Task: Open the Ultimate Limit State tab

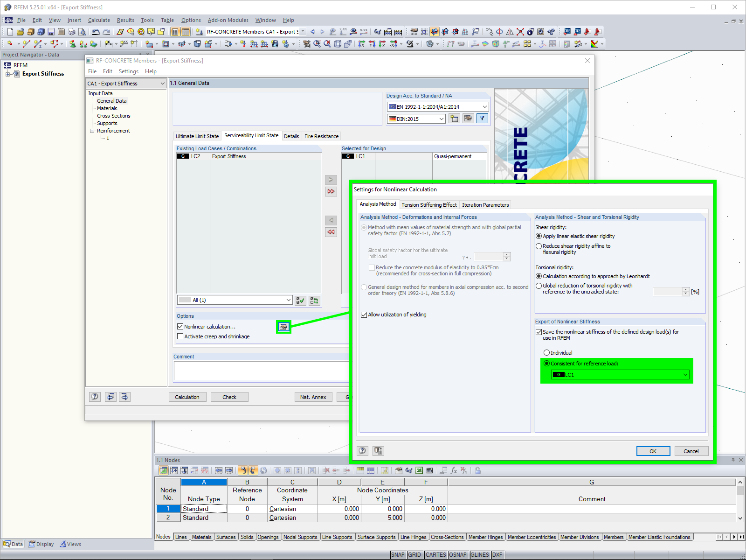Action: [x=197, y=136]
